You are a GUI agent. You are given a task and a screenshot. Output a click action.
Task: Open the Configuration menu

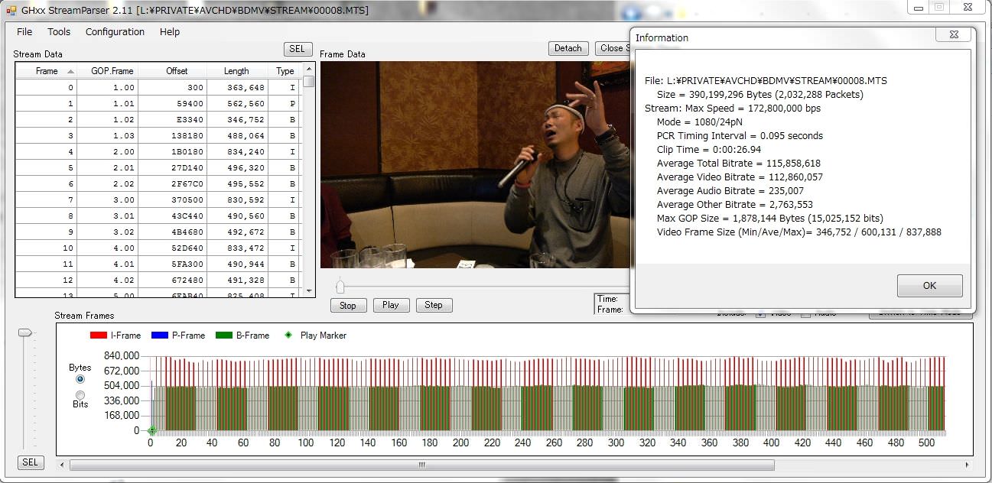tap(115, 32)
